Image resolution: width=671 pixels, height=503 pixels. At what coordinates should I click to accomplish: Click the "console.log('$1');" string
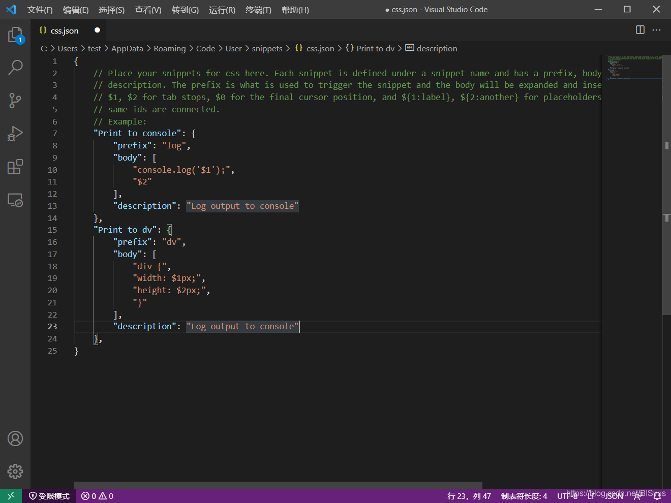coord(181,170)
